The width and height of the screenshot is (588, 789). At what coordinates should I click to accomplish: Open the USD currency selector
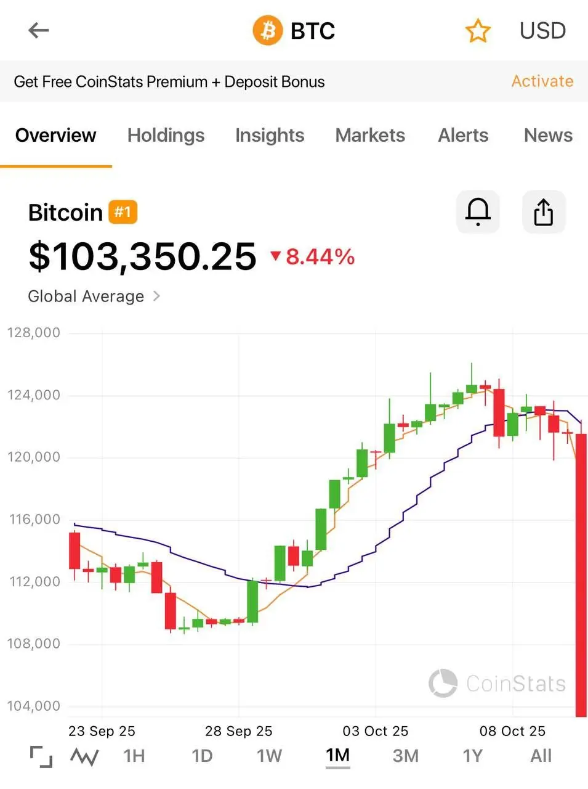click(542, 30)
